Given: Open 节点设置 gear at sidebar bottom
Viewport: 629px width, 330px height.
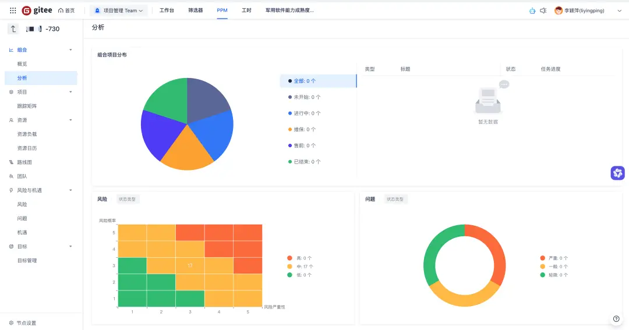Looking at the screenshot, I should 23,323.
